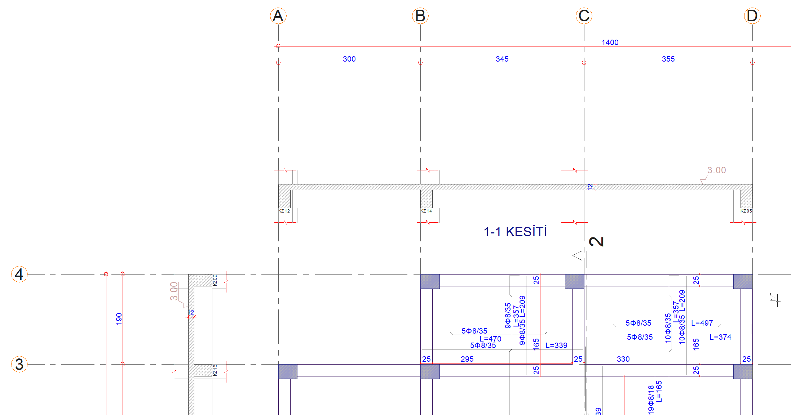Select the 1-1 KESİTİ section title

(515, 232)
